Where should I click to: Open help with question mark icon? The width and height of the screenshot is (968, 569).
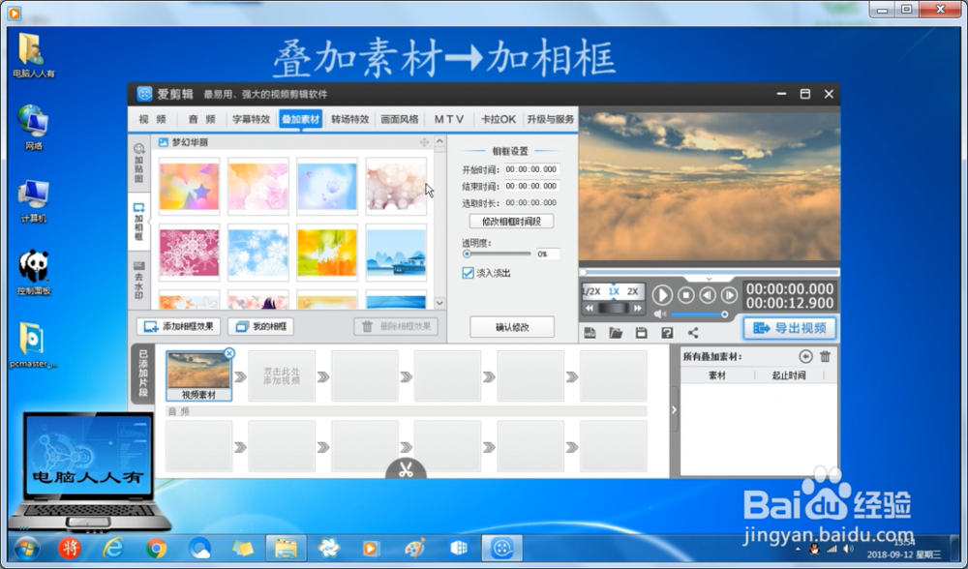667,333
